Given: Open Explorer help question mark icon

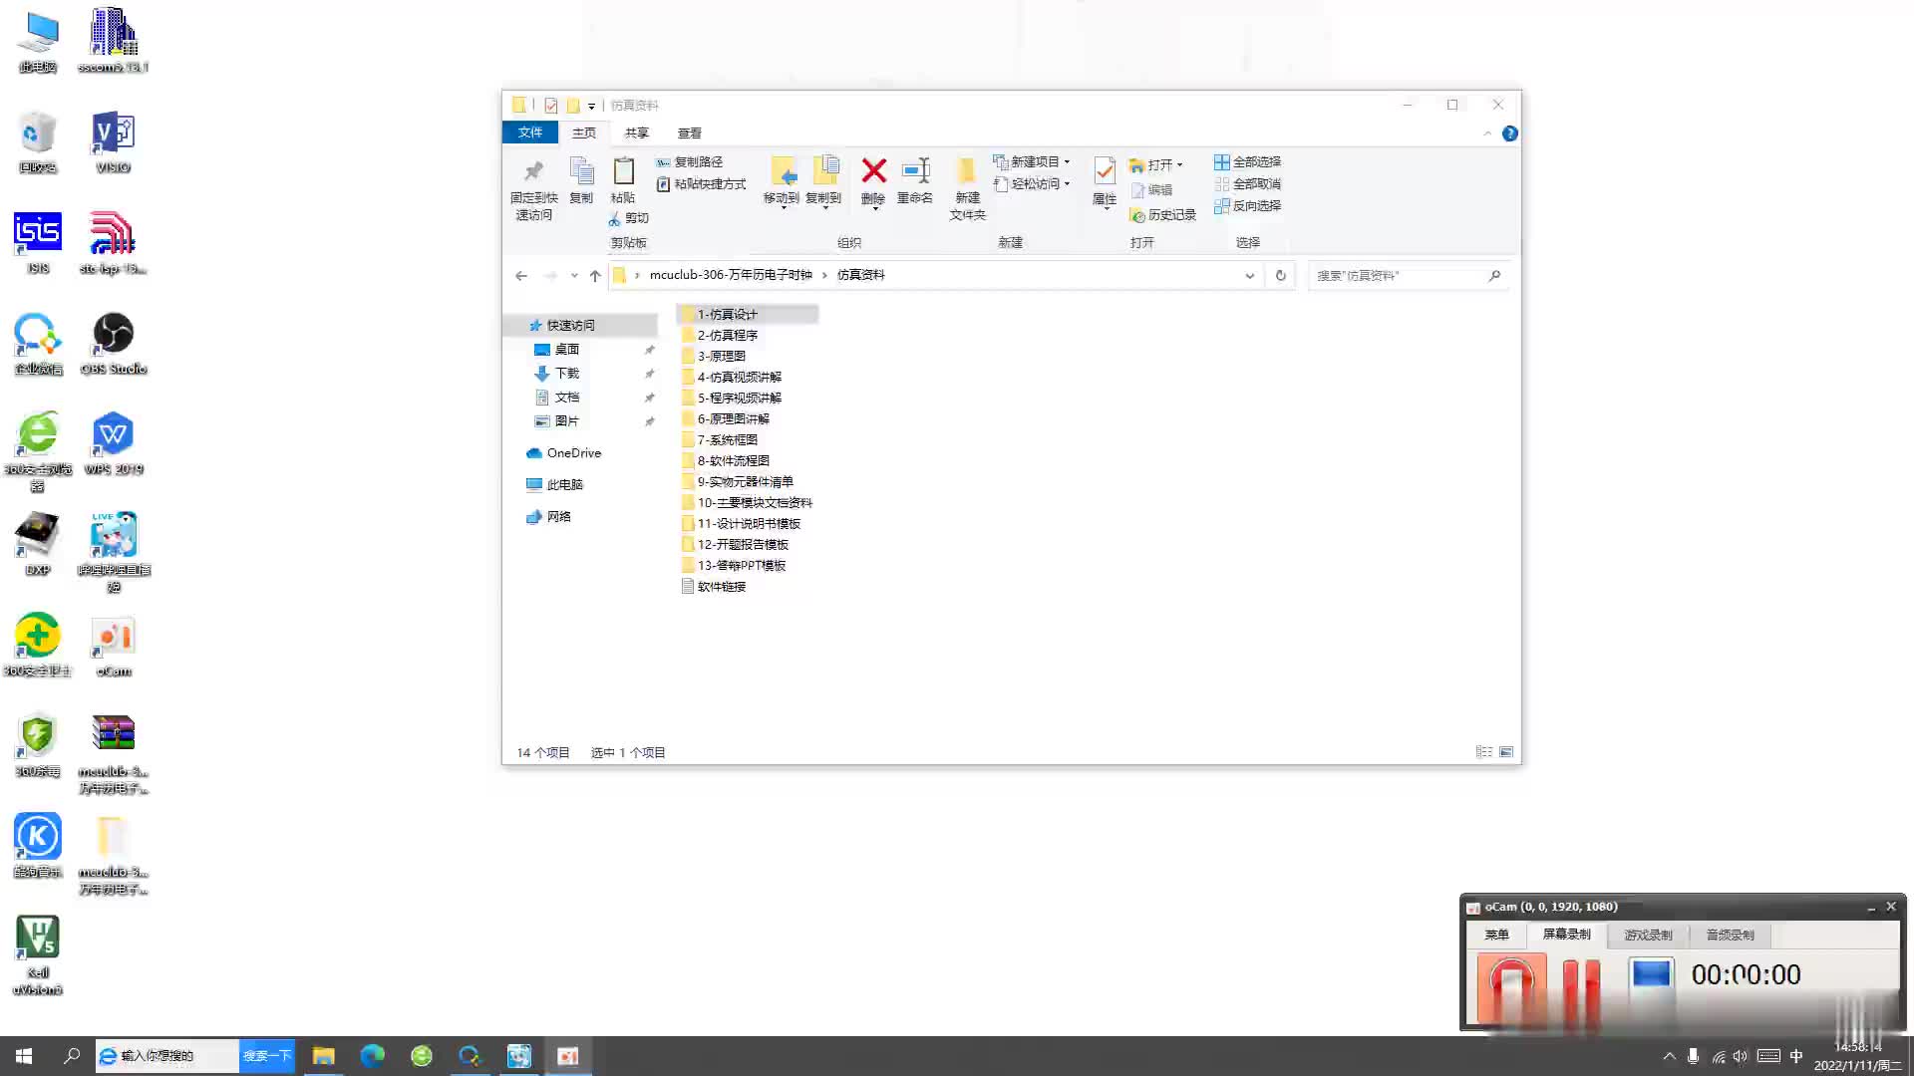Looking at the screenshot, I should tap(1510, 134).
